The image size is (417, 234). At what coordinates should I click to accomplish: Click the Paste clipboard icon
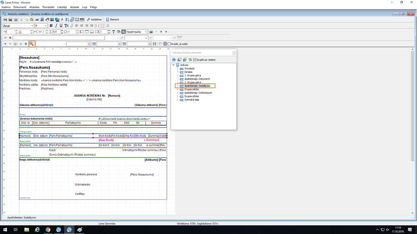click(x=32, y=20)
